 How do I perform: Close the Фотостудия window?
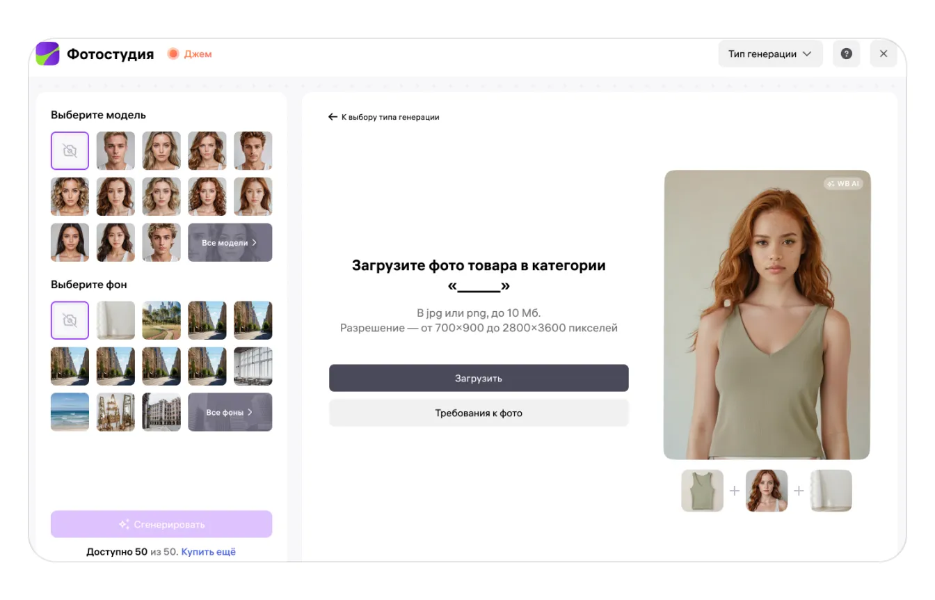[884, 54]
